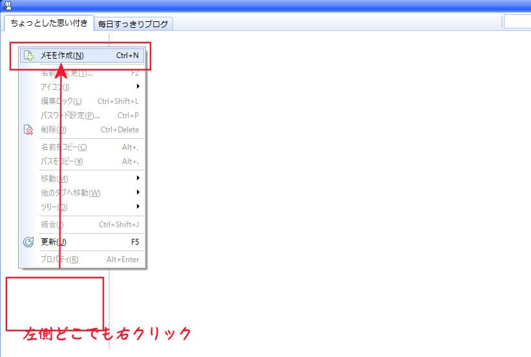Choose パスワード設定(P)... menu item
The height and width of the screenshot is (357, 531).
point(82,116)
